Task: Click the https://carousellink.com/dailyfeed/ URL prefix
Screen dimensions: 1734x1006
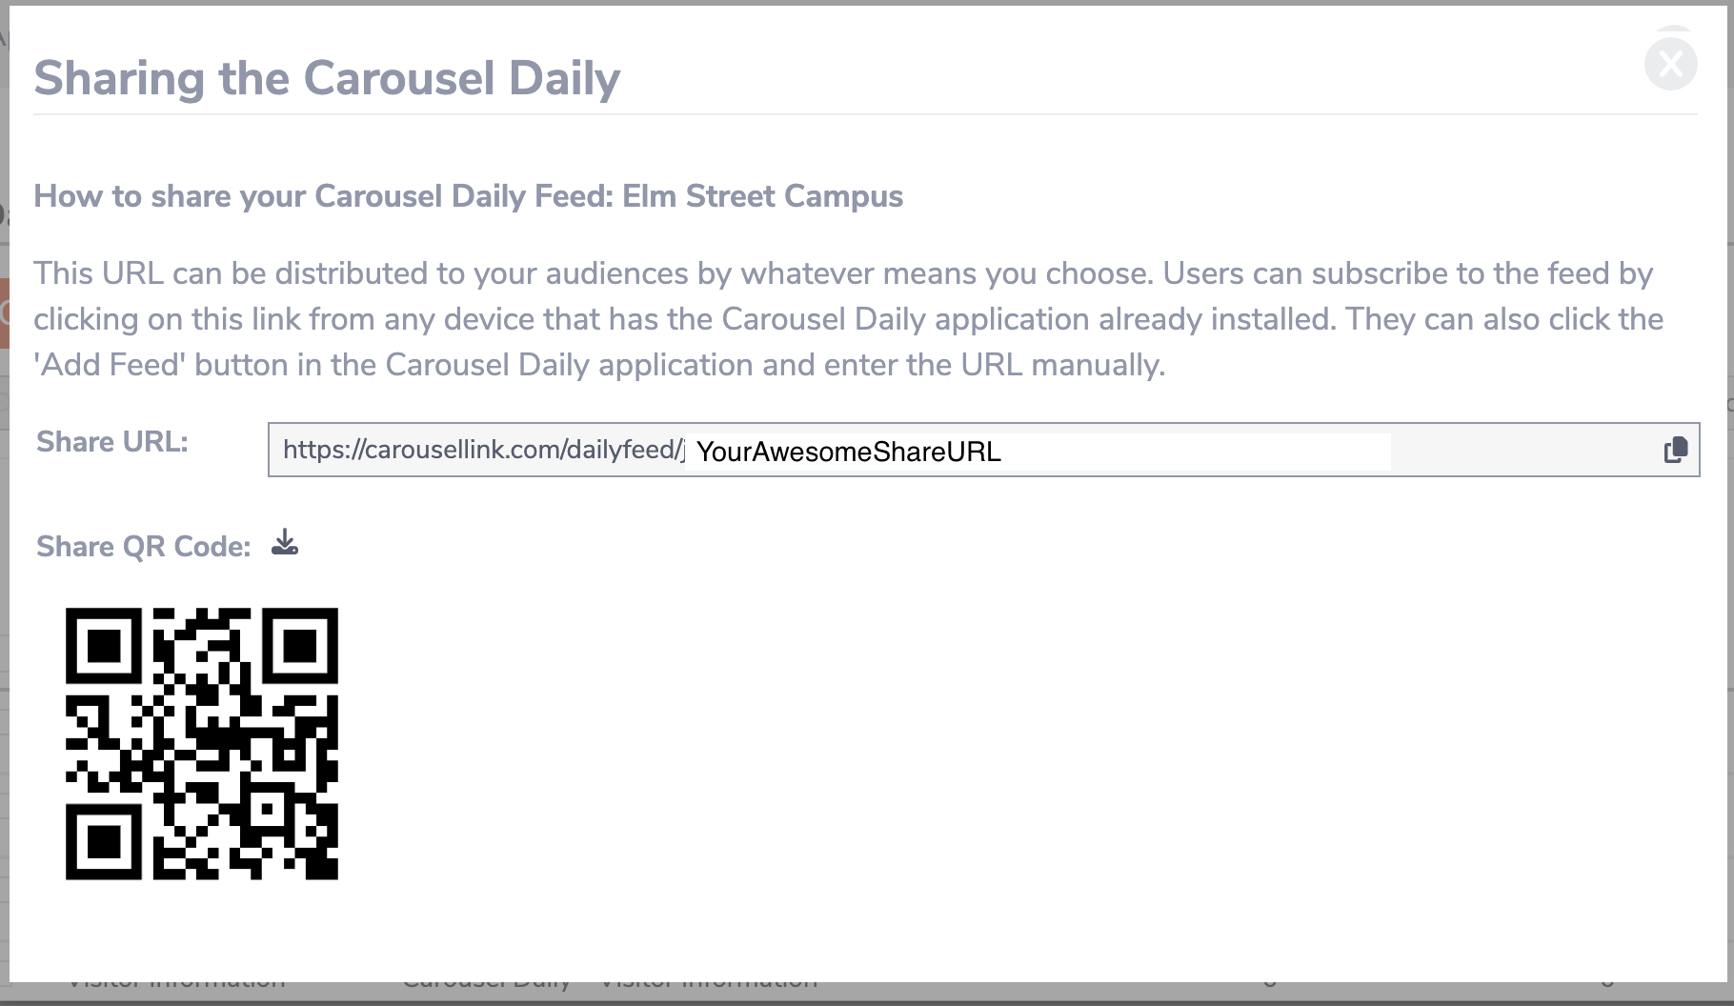Action: (483, 450)
